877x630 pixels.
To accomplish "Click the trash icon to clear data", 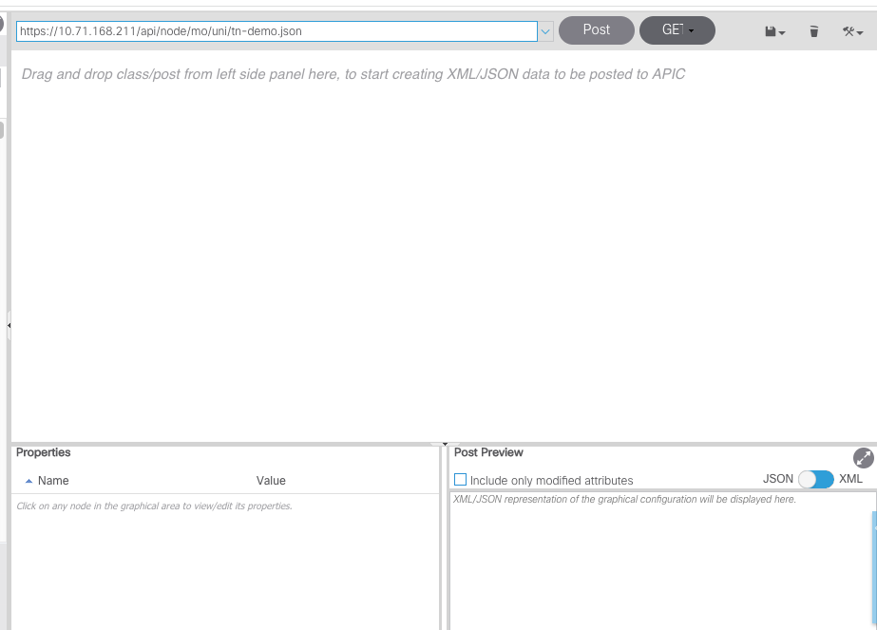I will (813, 31).
